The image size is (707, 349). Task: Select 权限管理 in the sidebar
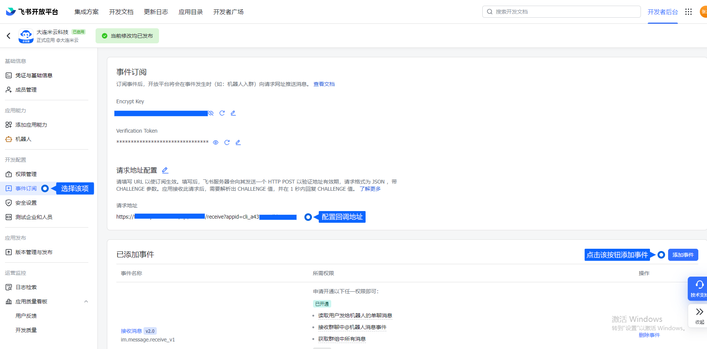pos(26,174)
